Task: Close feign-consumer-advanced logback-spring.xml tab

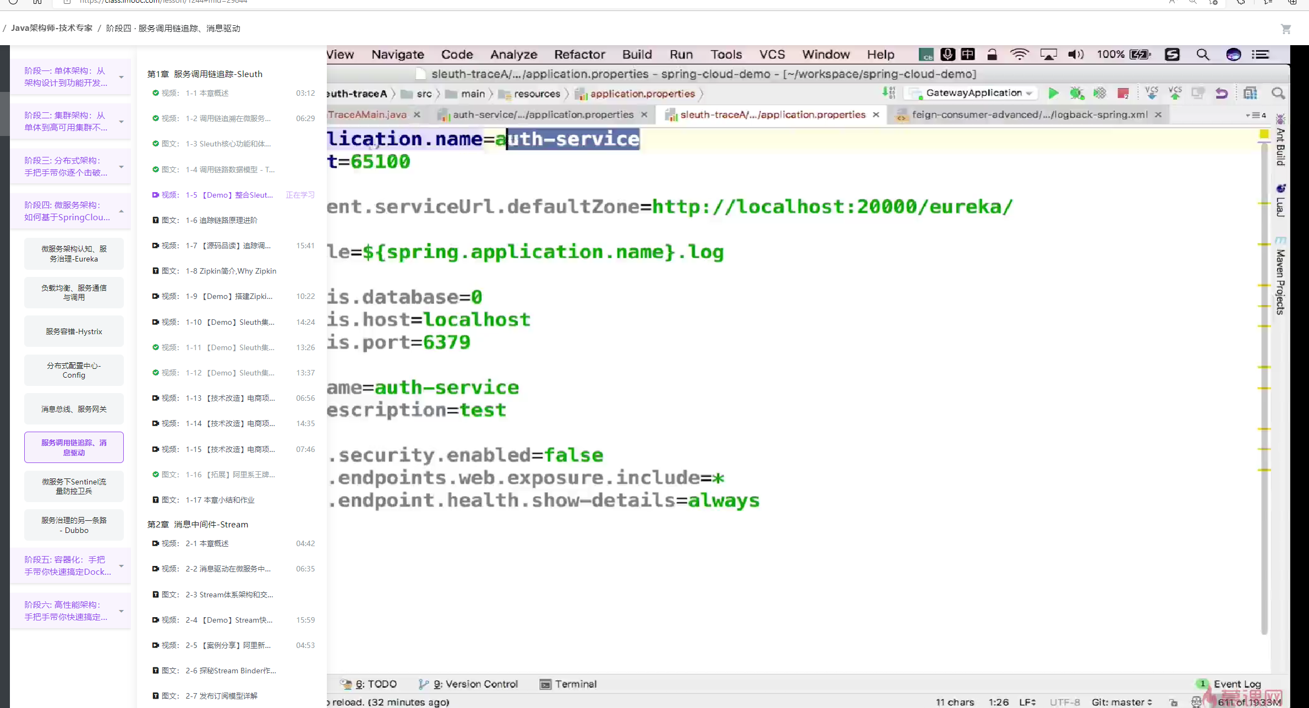Action: click(x=1158, y=115)
